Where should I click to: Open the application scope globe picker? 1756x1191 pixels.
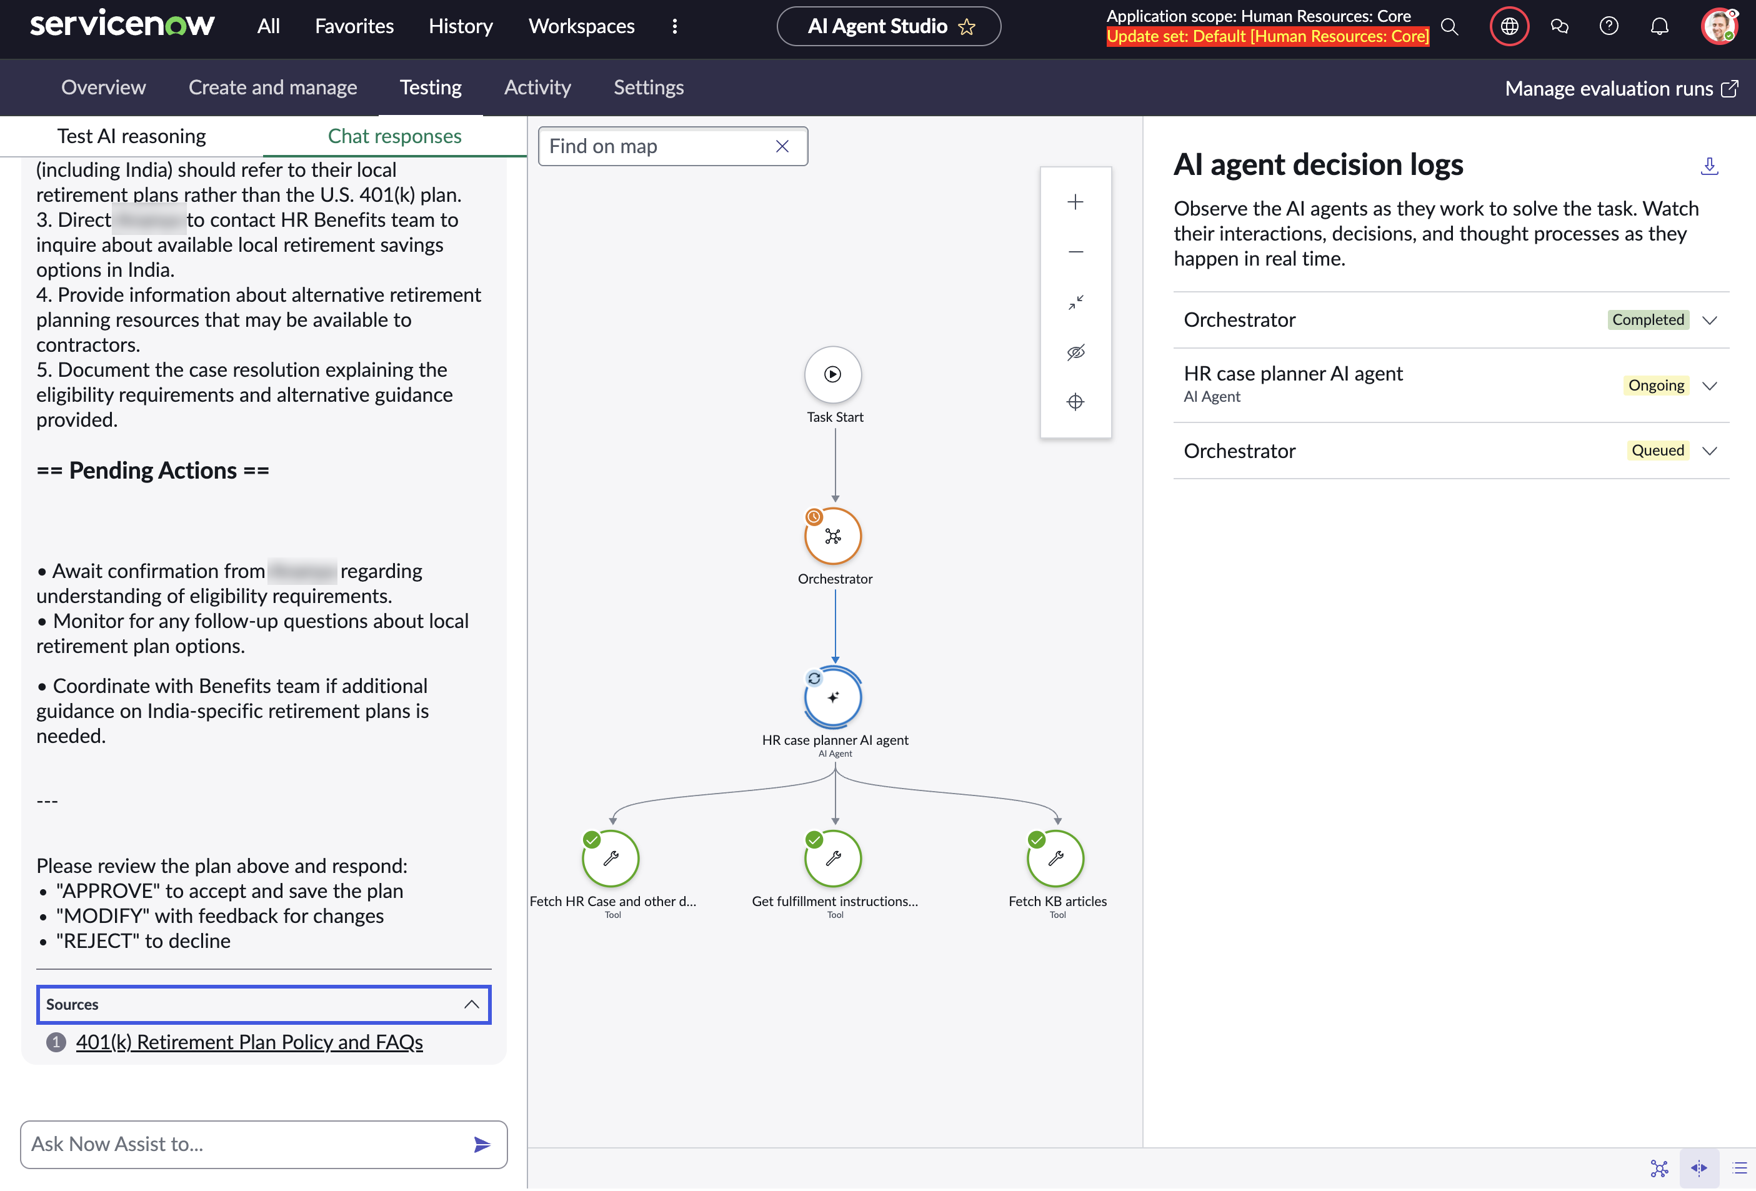click(x=1509, y=26)
